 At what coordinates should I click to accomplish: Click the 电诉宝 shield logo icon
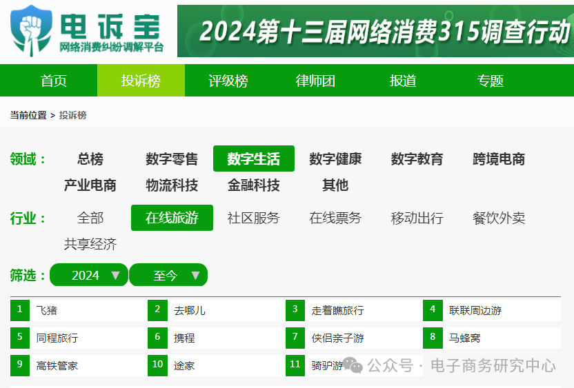click(x=32, y=31)
